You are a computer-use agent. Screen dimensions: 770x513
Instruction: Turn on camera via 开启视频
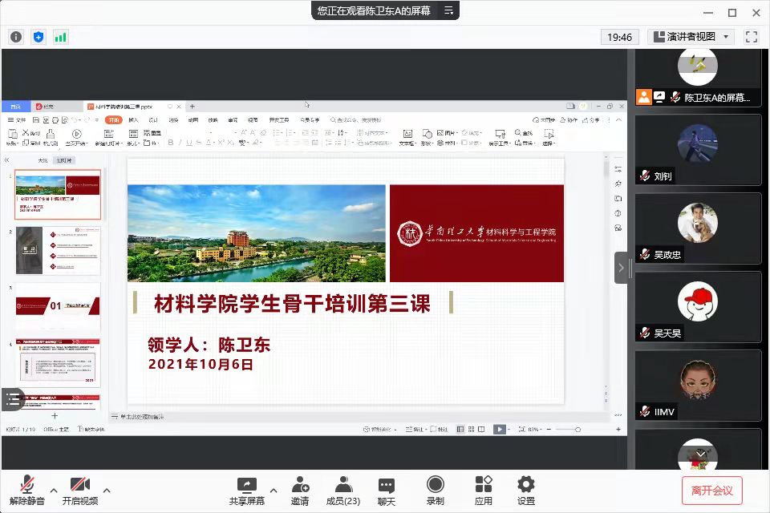[80, 491]
